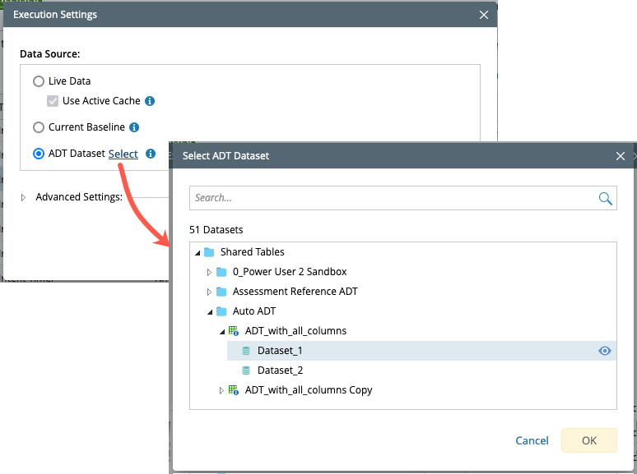Click the search magnifier icon

605,198
